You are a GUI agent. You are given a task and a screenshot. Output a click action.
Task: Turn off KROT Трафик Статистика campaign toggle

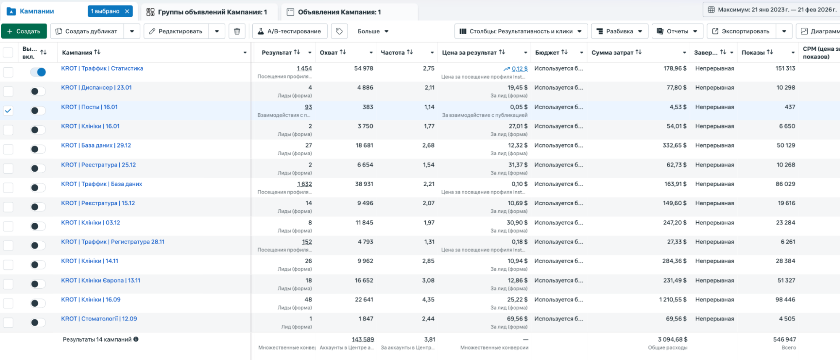tap(38, 72)
